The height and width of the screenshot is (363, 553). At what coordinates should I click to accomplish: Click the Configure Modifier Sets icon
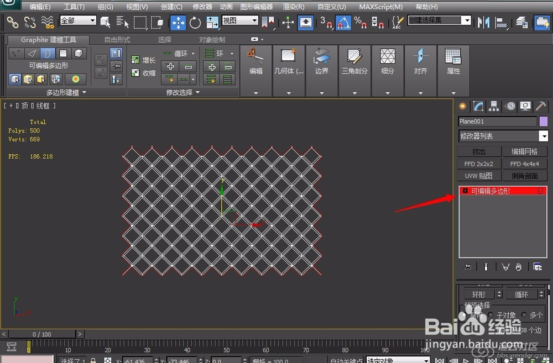pos(538,267)
